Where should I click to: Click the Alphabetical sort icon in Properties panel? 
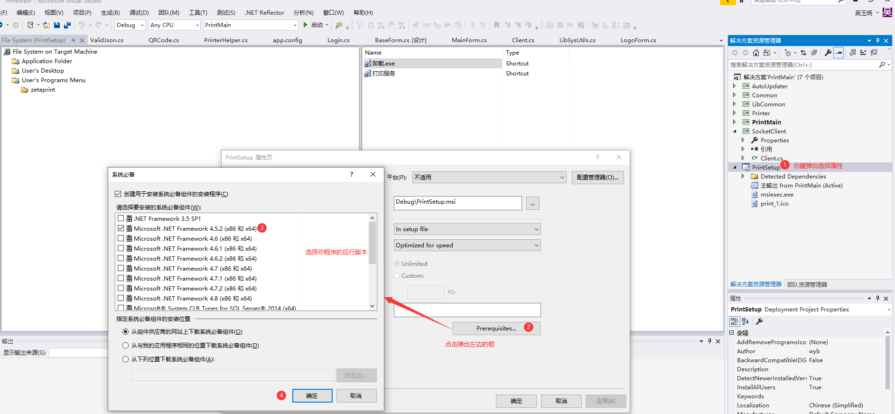click(746, 321)
